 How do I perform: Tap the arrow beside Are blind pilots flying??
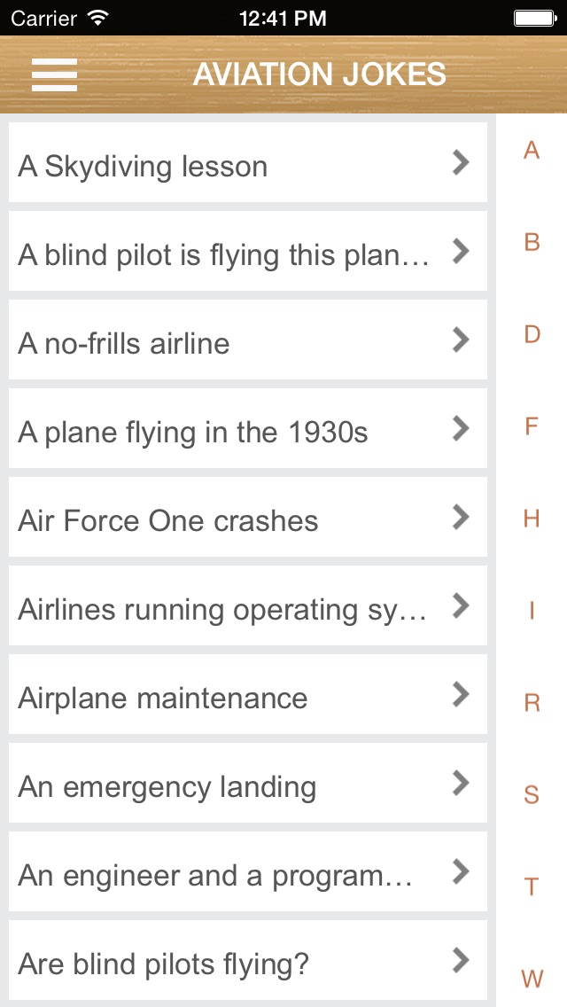click(460, 960)
